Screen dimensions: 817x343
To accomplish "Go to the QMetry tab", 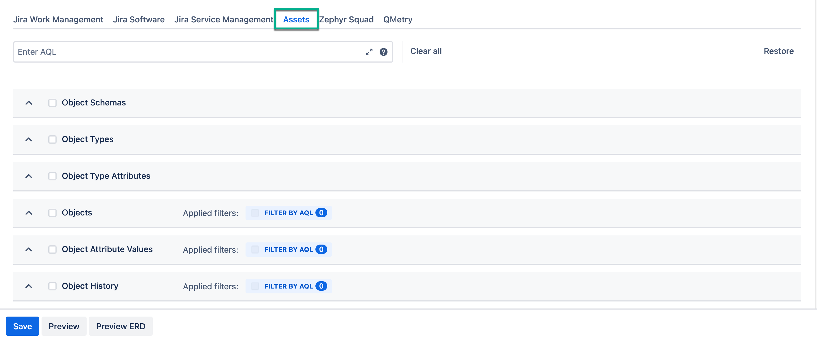I will coord(397,20).
